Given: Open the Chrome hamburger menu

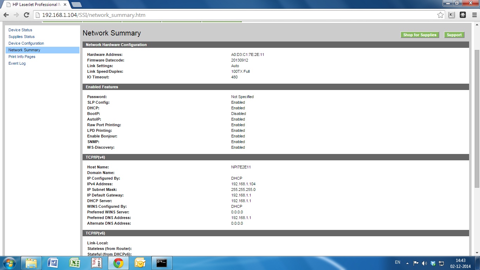Looking at the screenshot, I should pyautogui.click(x=474, y=15).
